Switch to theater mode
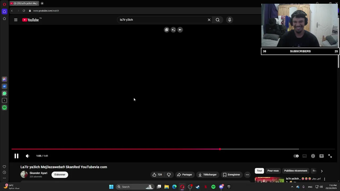This screenshot has width=340, height=191. click(322, 156)
